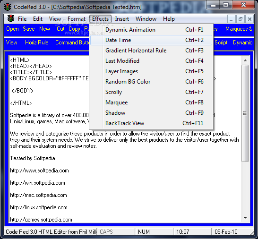Open the Help menu
258x239 pixels.
click(x=169, y=19)
